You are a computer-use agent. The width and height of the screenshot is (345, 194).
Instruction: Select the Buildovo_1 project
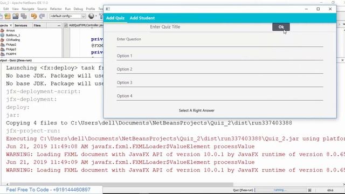(x=13, y=35)
